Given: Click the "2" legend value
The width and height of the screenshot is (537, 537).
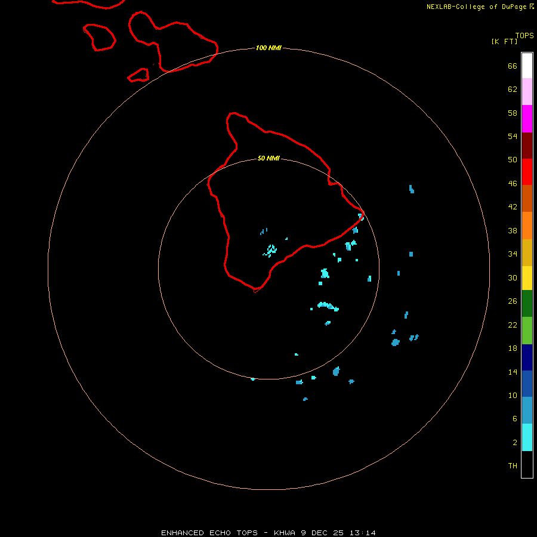Looking at the screenshot, I should (x=515, y=443).
